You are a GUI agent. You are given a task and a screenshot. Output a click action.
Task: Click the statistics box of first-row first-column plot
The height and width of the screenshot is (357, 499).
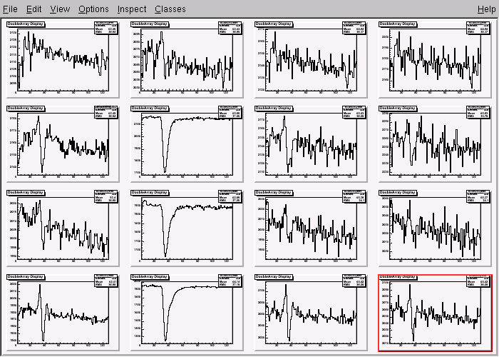point(106,28)
